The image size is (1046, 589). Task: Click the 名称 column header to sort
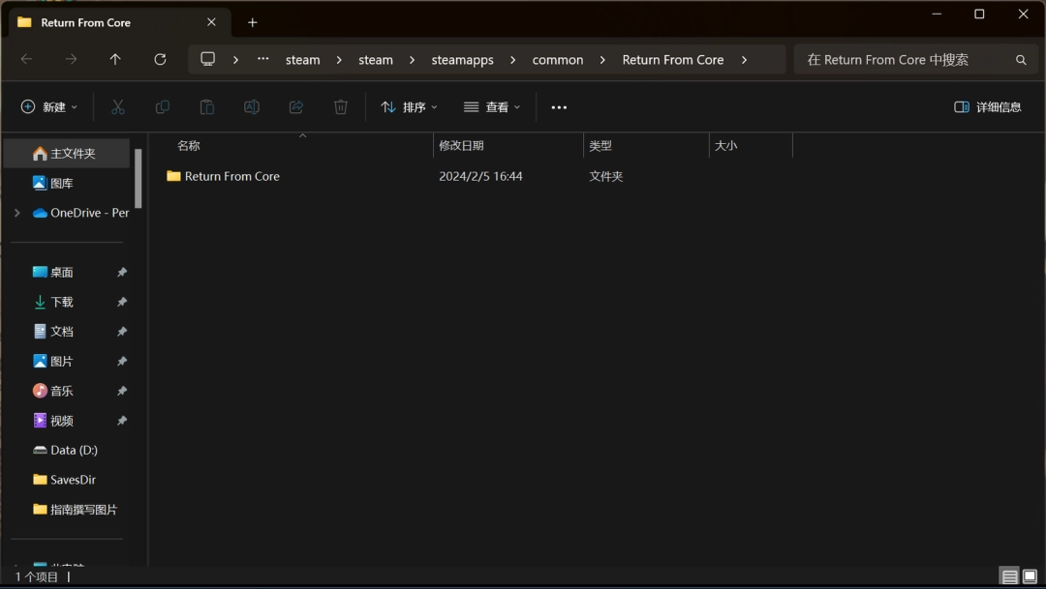[x=188, y=145]
